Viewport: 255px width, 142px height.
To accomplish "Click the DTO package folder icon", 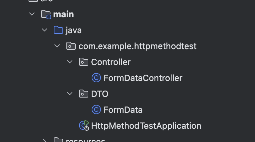I will point(84,94).
